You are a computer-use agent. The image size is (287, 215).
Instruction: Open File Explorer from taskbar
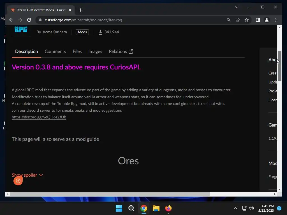(156, 208)
